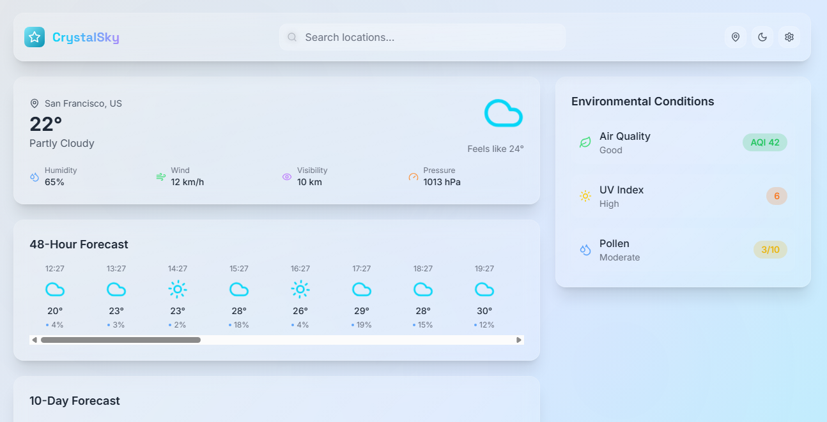Click the search locations input field

coord(422,37)
